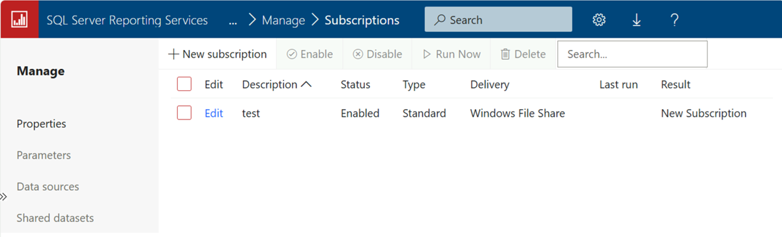The width and height of the screenshot is (782, 237).
Task: Tick the checkbox for the test subscription
Action: tap(184, 113)
